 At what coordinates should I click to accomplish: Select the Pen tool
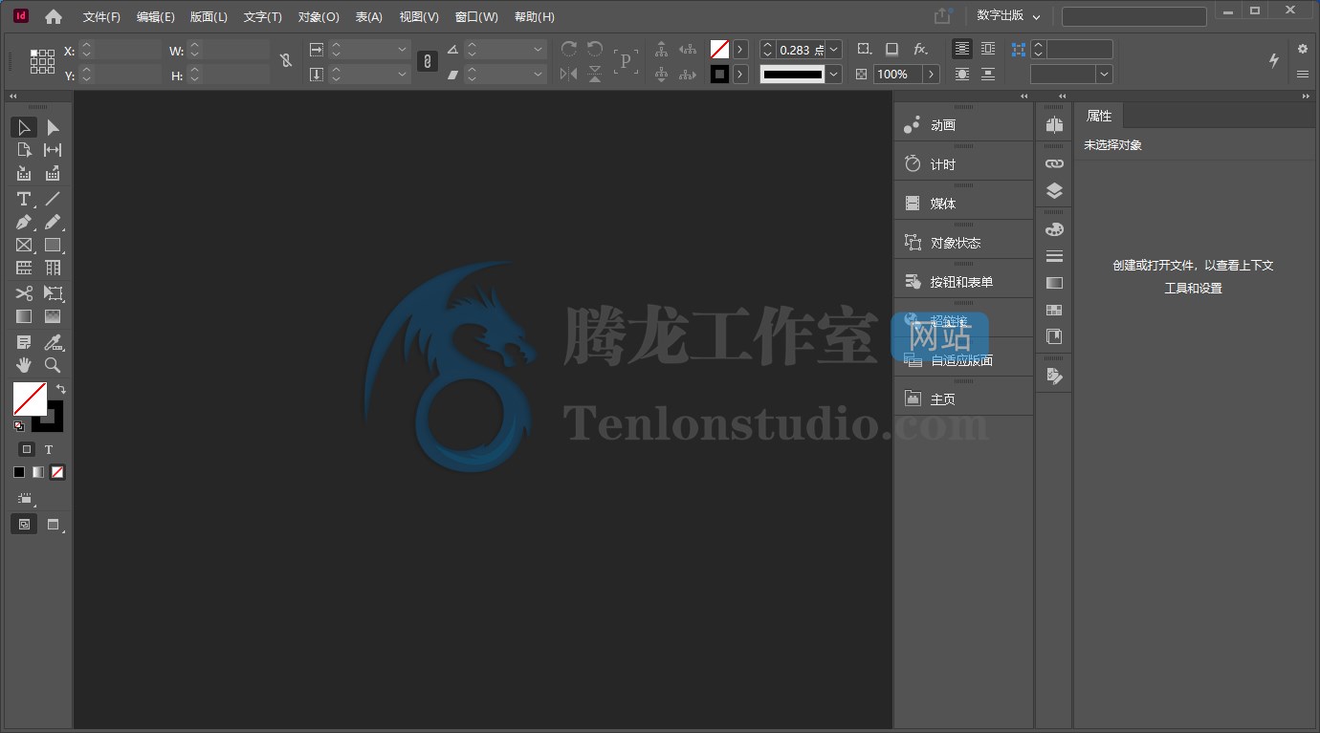tap(24, 223)
